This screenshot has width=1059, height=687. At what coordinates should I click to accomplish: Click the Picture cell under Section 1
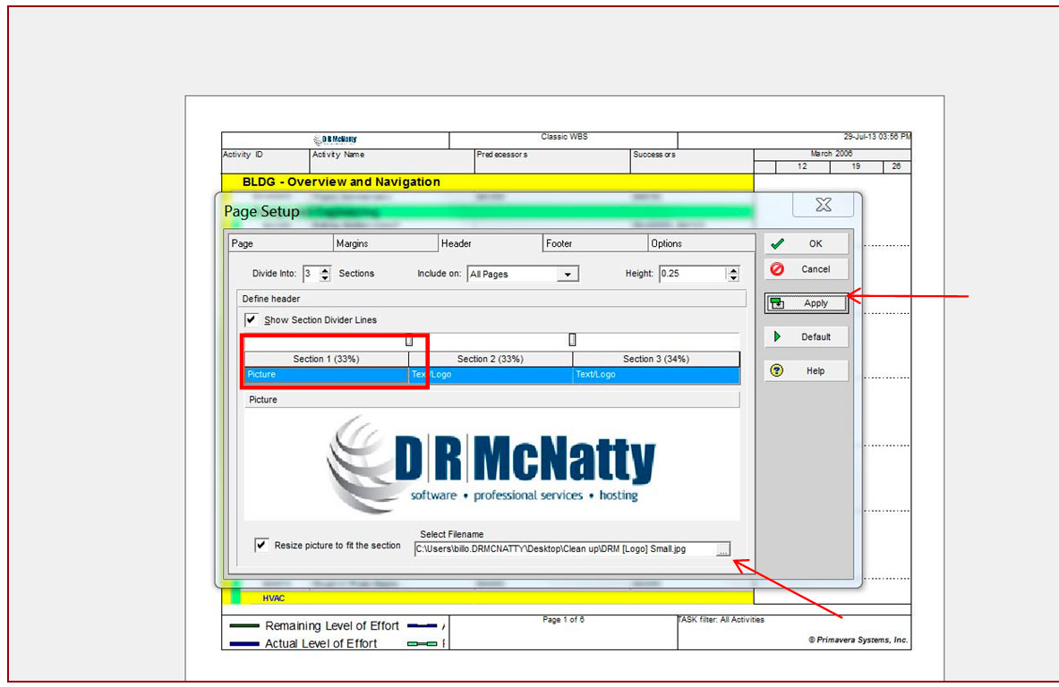pyautogui.click(x=326, y=375)
